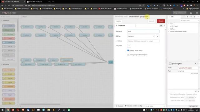The image size is (200, 112).
Task: Open the information icon sidebar tab
Action: point(184,17)
